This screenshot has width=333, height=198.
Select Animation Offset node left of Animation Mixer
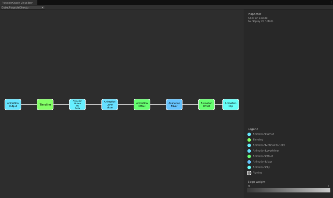(x=142, y=105)
